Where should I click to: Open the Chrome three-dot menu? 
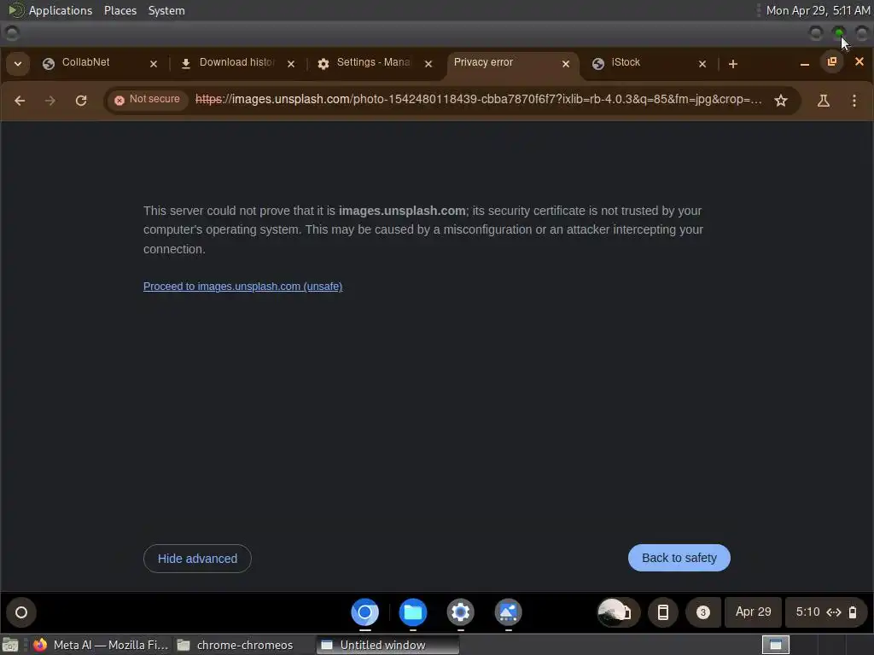coord(854,101)
